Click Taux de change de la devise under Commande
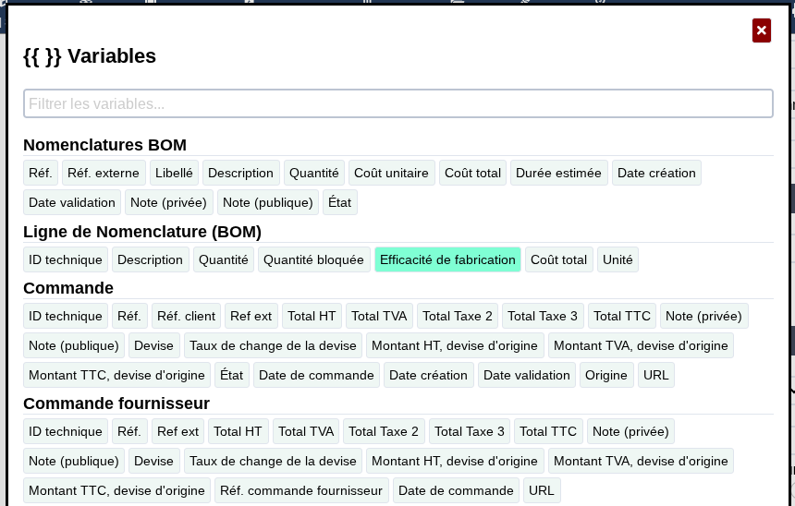 (x=273, y=346)
